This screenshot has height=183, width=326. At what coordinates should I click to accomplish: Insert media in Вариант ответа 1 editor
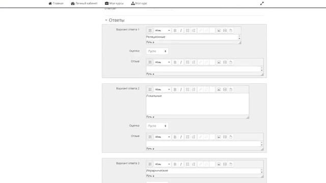[225, 30]
